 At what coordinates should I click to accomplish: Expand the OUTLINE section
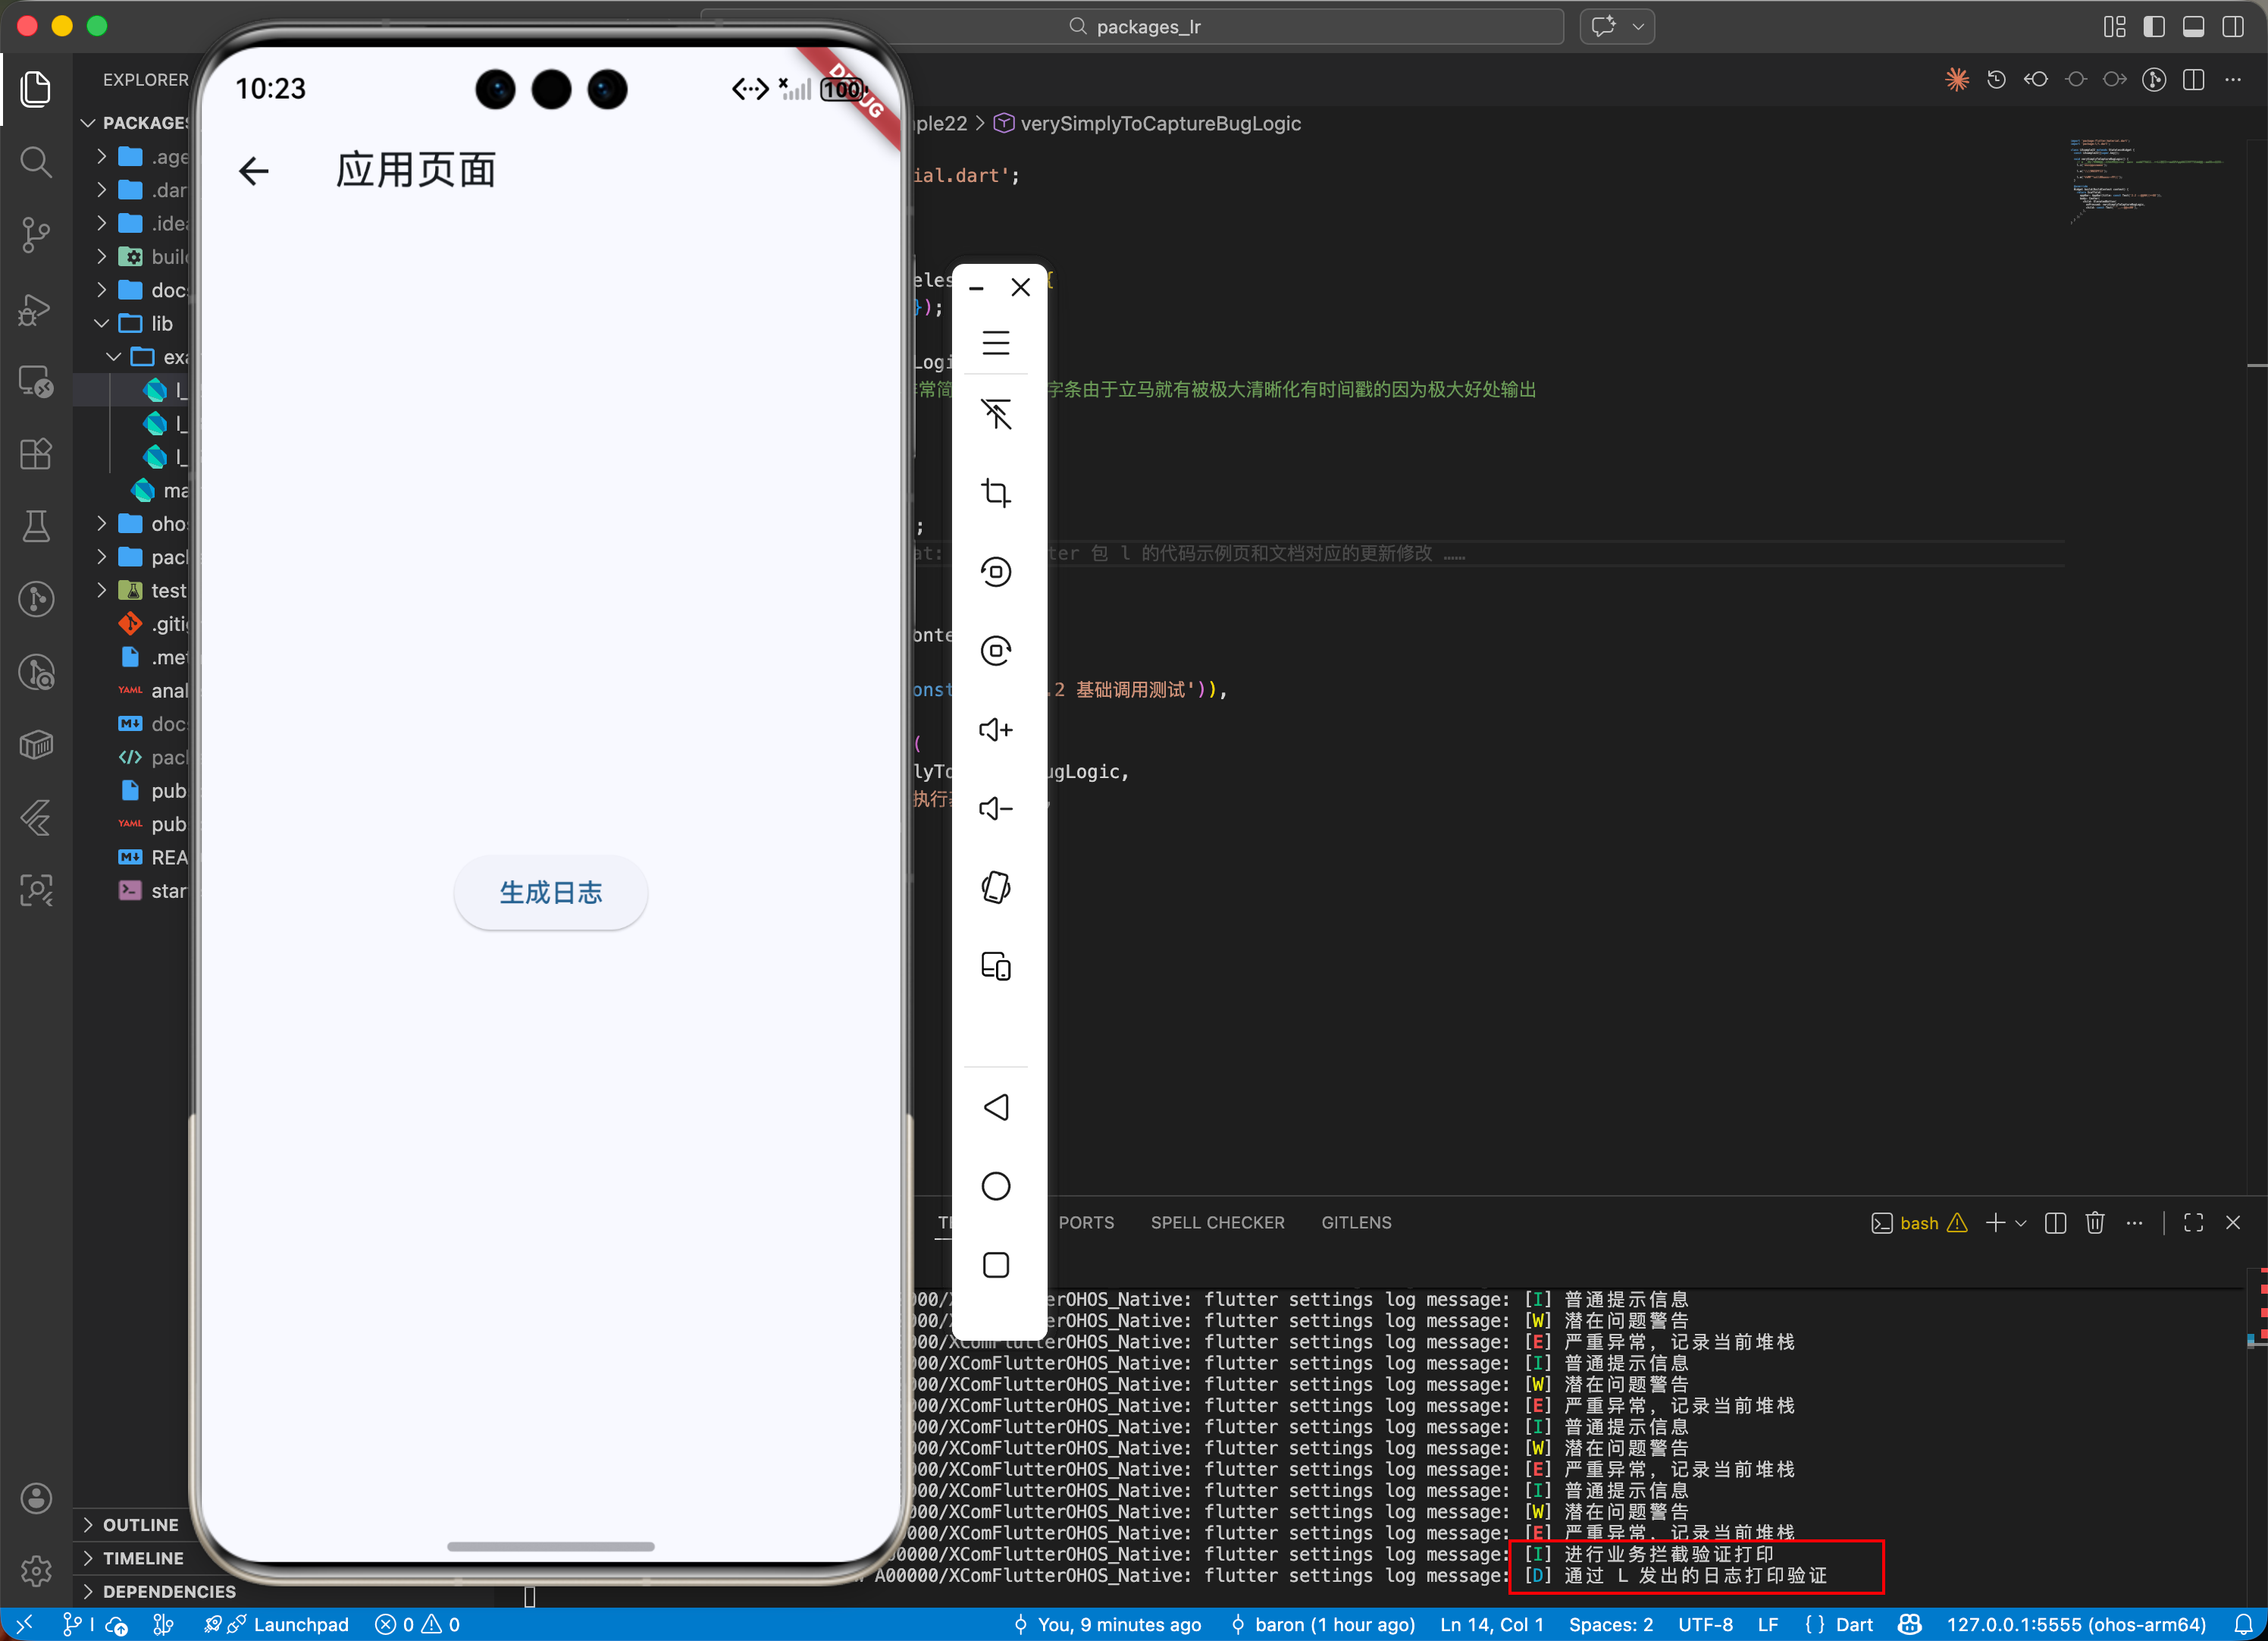pos(140,1525)
